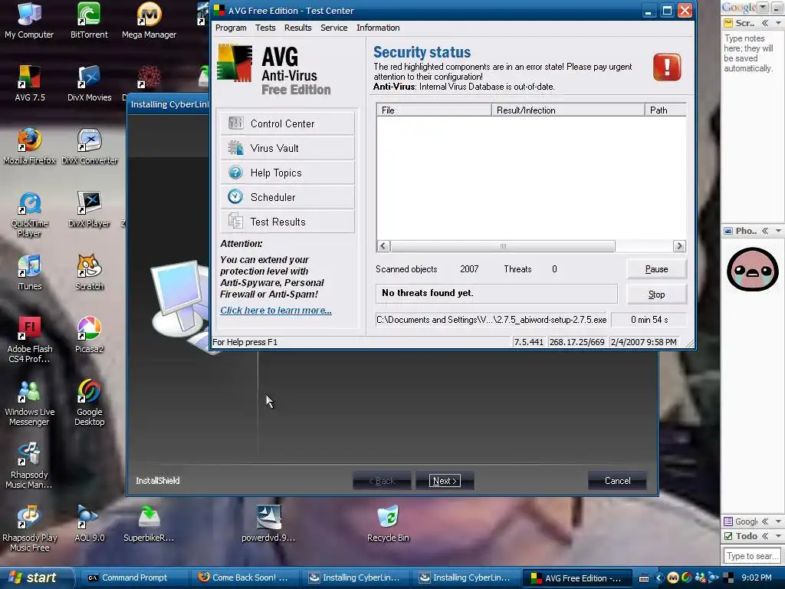Open Google sidebar options dropdown arrow
785x589 pixels.
763,8
